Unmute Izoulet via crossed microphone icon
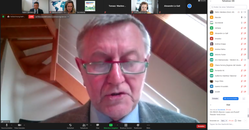Image resolution: width=249 pixels, height=130 pixels. coord(242,92)
